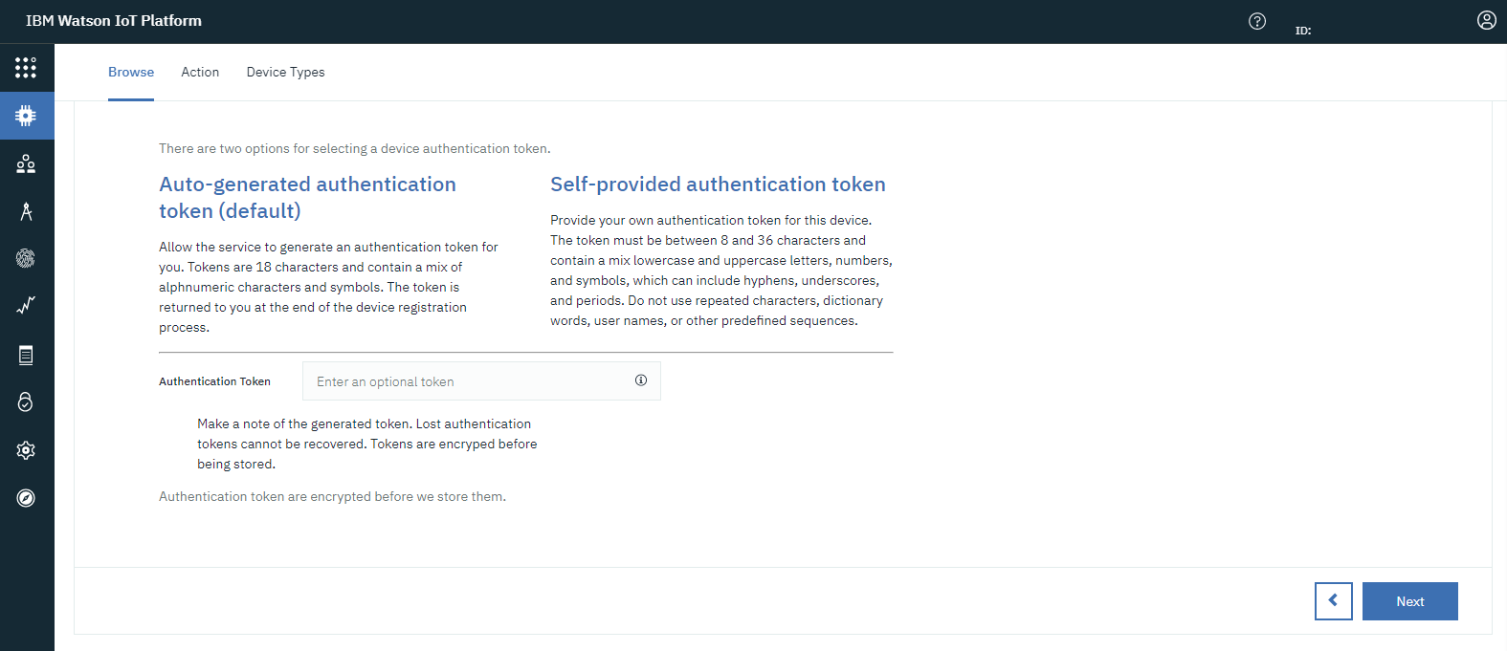Open the Settings gear icon
The image size is (1507, 651).
click(x=26, y=450)
